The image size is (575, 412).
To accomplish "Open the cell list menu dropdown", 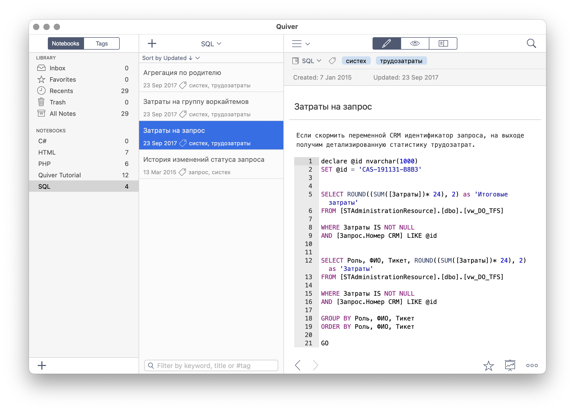I will click(301, 44).
